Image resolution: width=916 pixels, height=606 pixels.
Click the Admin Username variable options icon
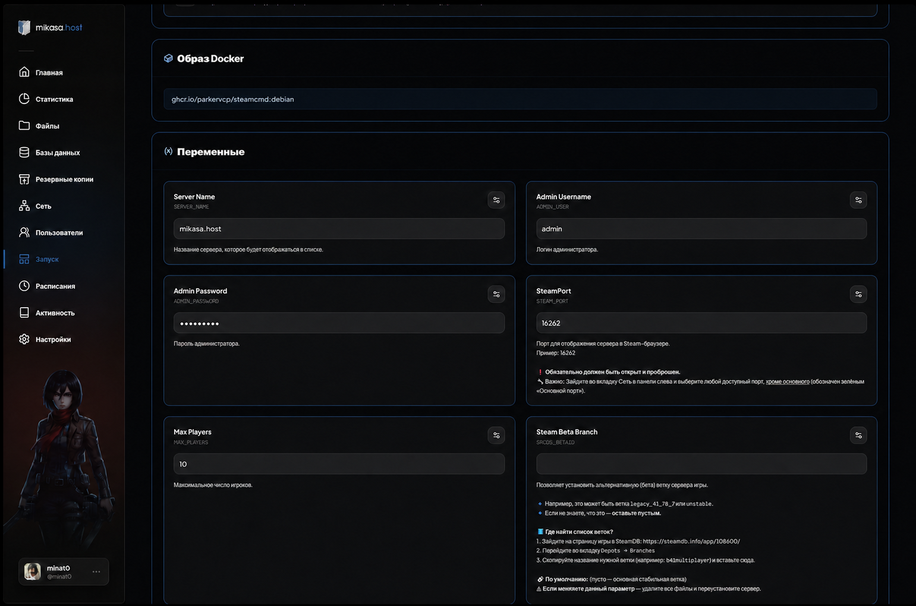858,200
